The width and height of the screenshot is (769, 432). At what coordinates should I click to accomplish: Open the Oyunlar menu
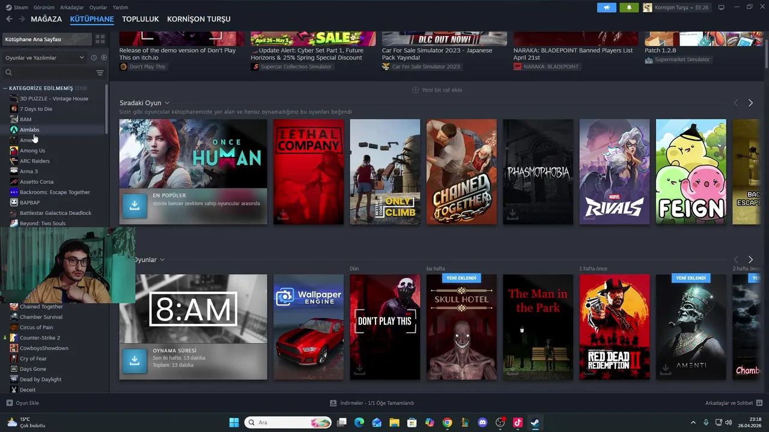(99, 7)
